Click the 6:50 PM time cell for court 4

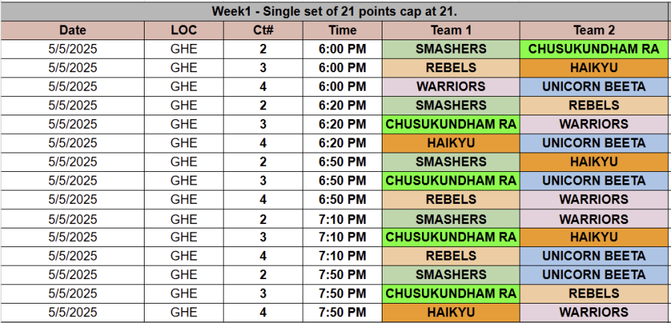342,199
